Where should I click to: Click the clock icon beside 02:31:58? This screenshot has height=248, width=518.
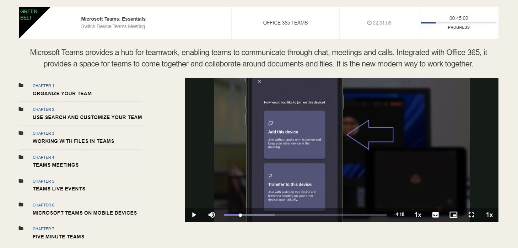(369, 23)
